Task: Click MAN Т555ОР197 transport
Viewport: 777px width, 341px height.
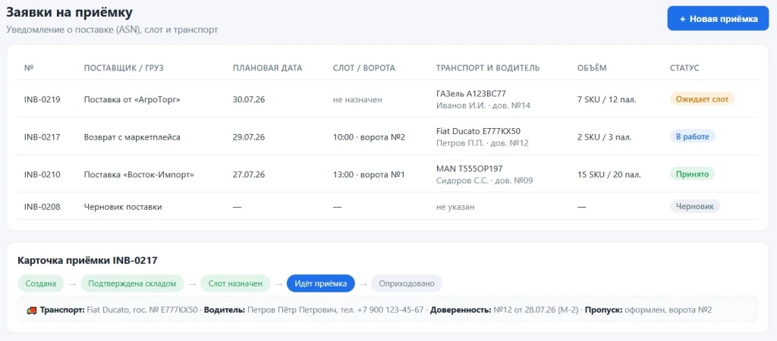Action: [469, 169]
